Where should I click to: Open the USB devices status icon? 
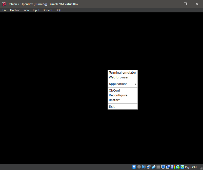point(153,167)
